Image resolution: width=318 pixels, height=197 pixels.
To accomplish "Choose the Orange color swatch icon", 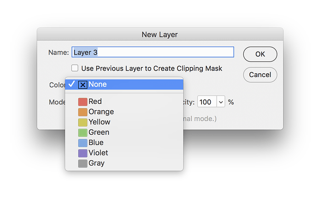I will click(x=83, y=112).
